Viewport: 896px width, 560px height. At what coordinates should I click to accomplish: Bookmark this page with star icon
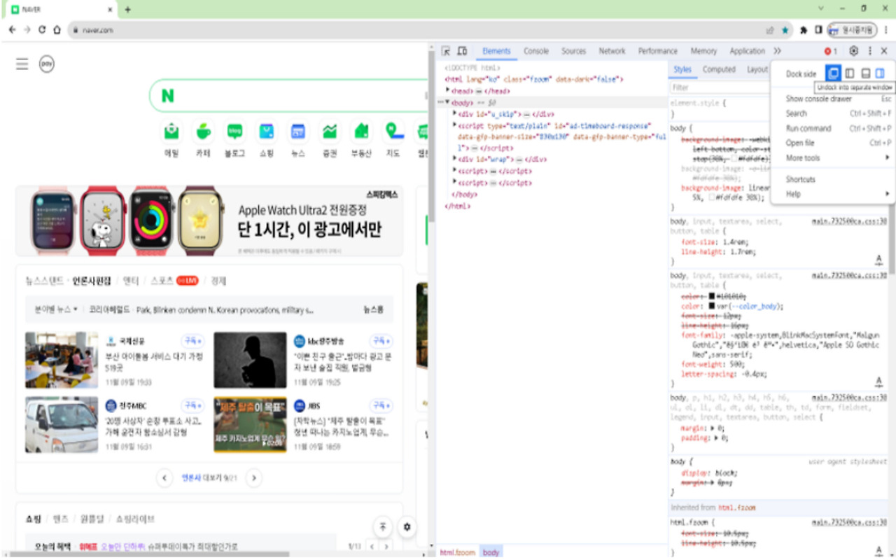(x=785, y=30)
